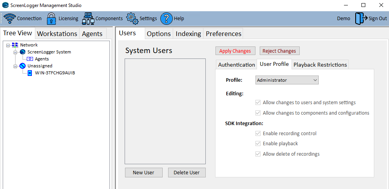Toggle Allow changes to users and system settings
Image resolution: width=389 pixels, height=189 pixels.
[x=258, y=103]
